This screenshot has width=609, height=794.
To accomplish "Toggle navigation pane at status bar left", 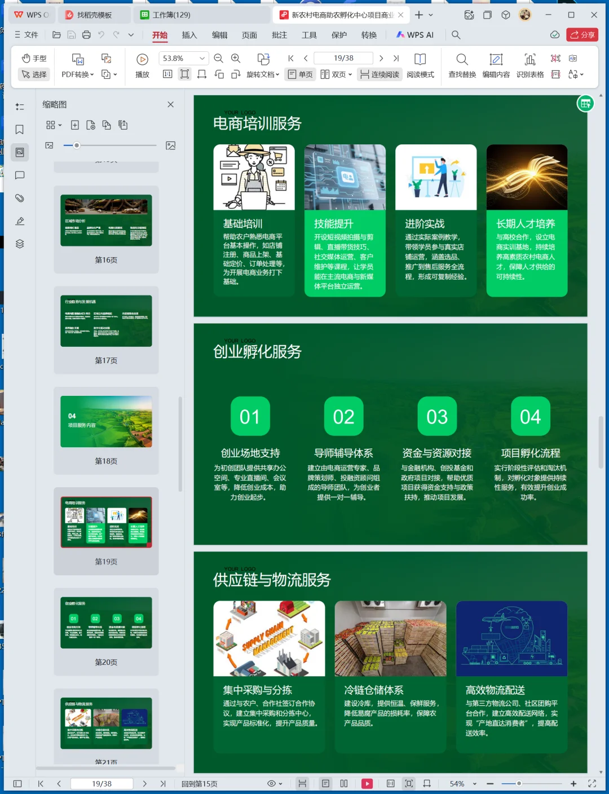I will 17,783.
